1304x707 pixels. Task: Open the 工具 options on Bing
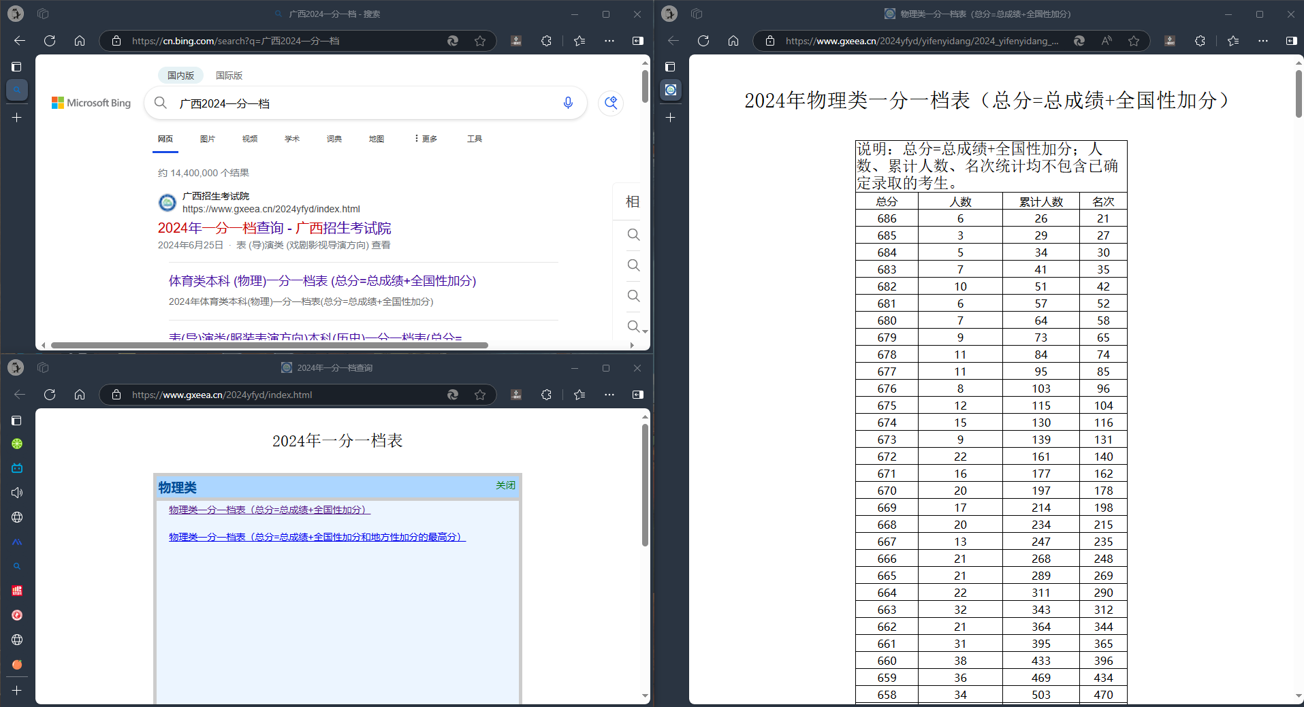pyautogui.click(x=475, y=138)
